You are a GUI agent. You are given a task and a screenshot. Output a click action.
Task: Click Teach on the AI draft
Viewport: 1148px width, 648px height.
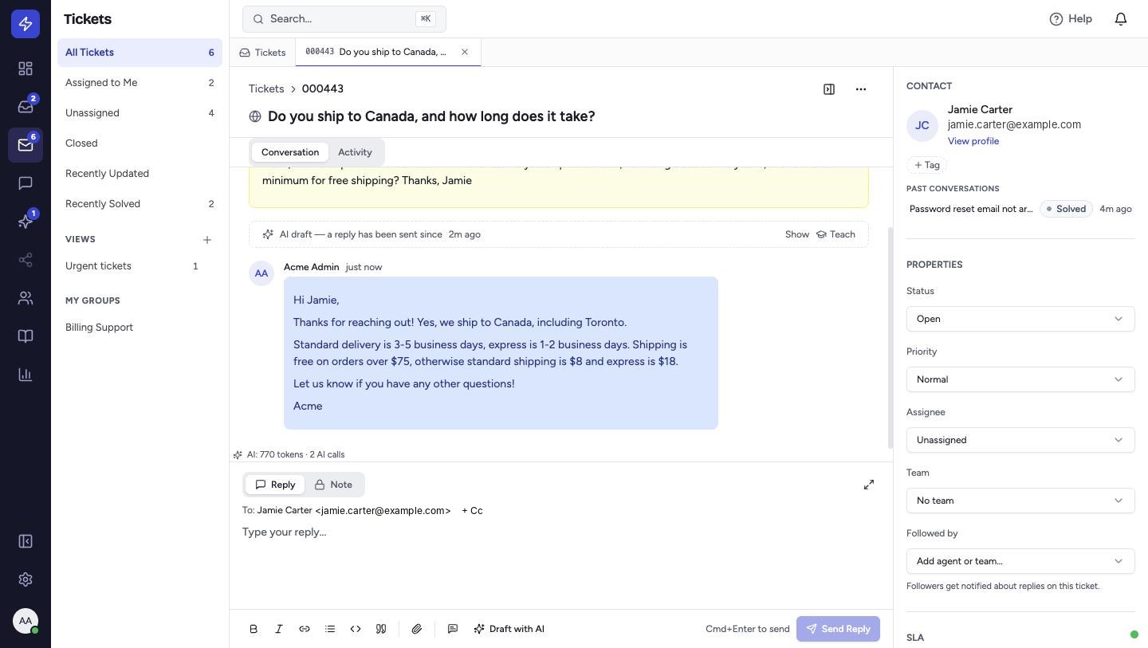point(835,234)
